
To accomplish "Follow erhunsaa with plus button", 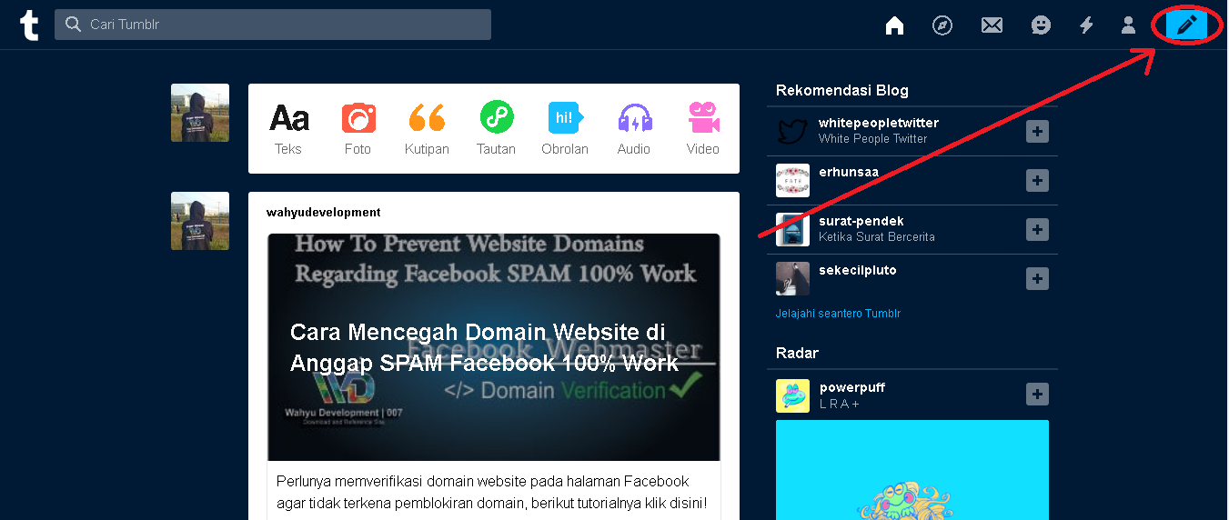I will tap(1037, 181).
